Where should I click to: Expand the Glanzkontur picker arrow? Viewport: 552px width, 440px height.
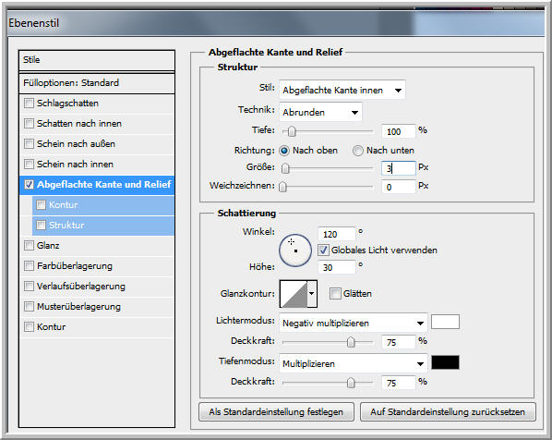point(312,294)
